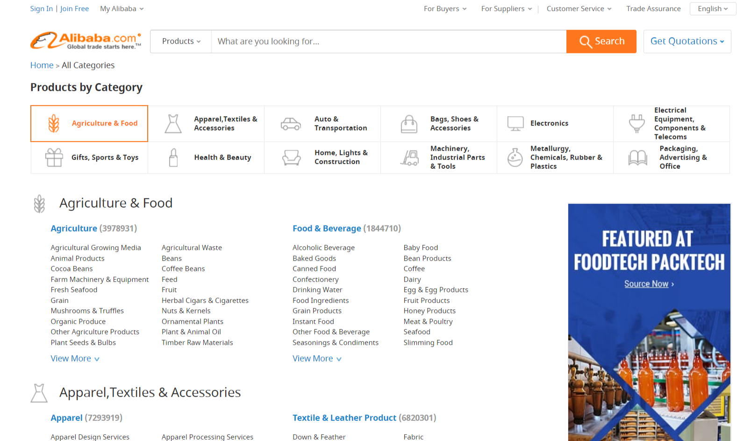Open the Instant Food category

313,322
